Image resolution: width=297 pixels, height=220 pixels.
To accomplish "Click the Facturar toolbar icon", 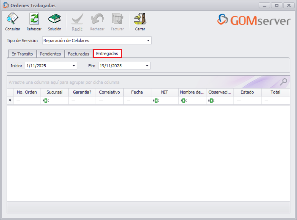I will coord(117,20).
